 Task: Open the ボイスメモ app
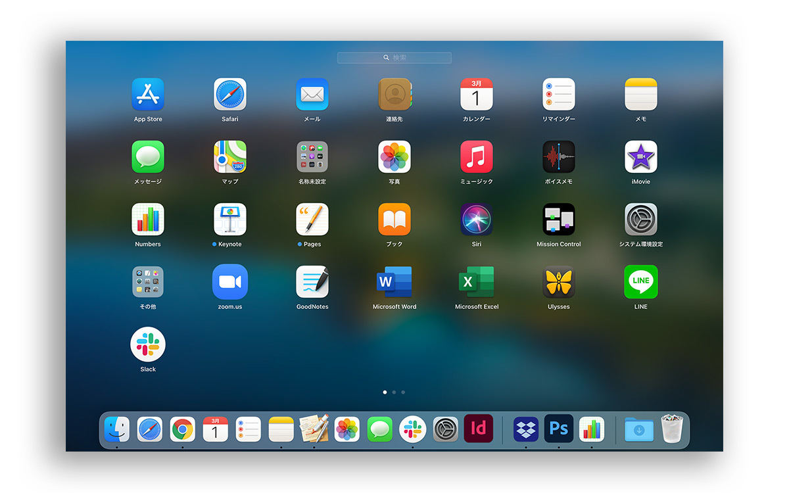559,157
